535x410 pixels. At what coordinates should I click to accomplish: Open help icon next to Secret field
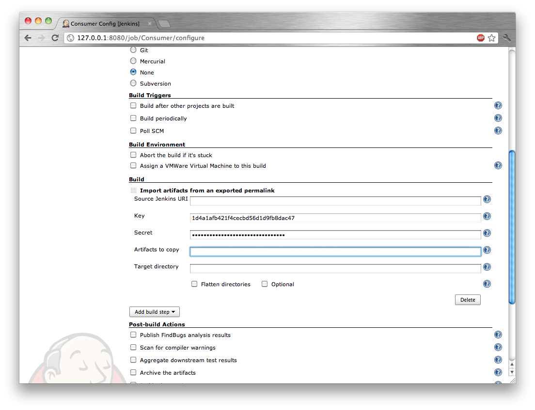point(487,233)
